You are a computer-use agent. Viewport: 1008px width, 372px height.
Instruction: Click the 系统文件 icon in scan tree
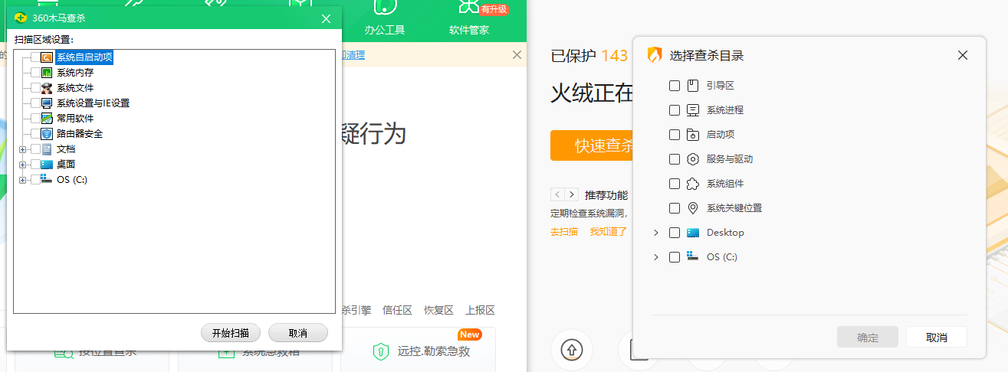(x=48, y=88)
